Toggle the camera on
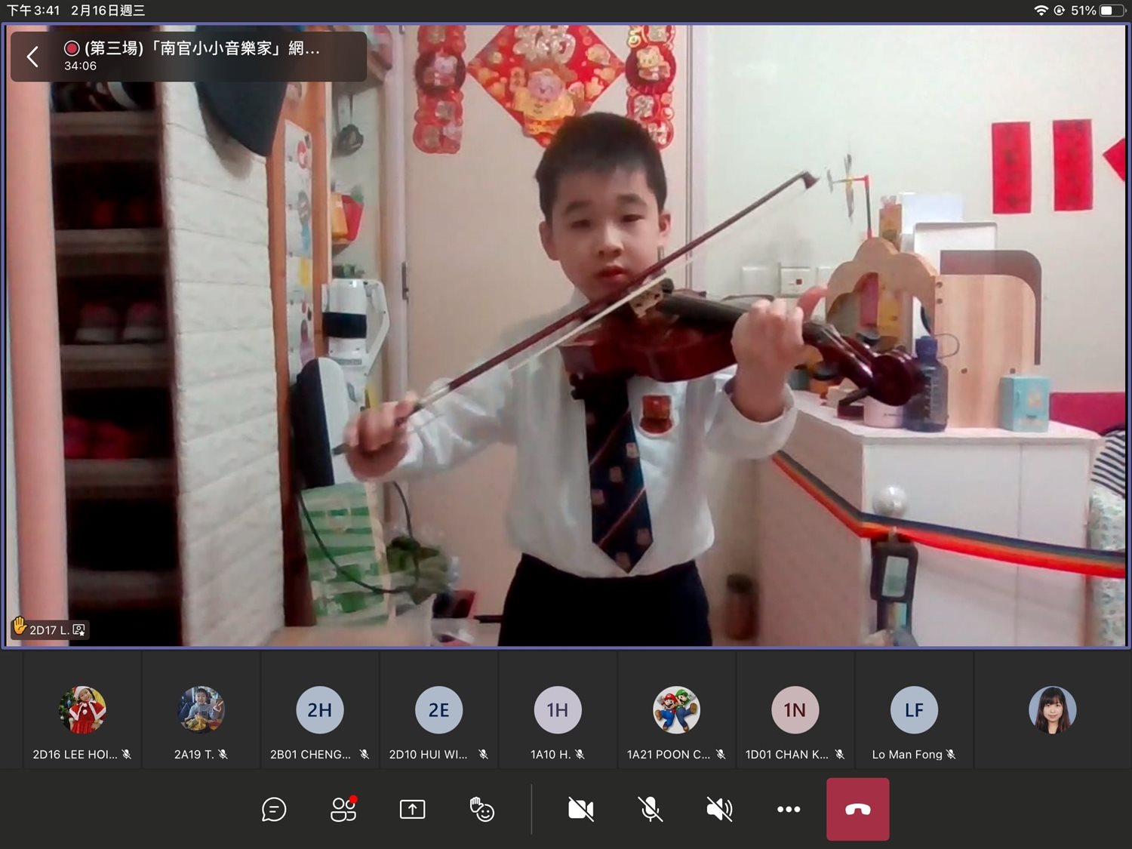 (580, 810)
